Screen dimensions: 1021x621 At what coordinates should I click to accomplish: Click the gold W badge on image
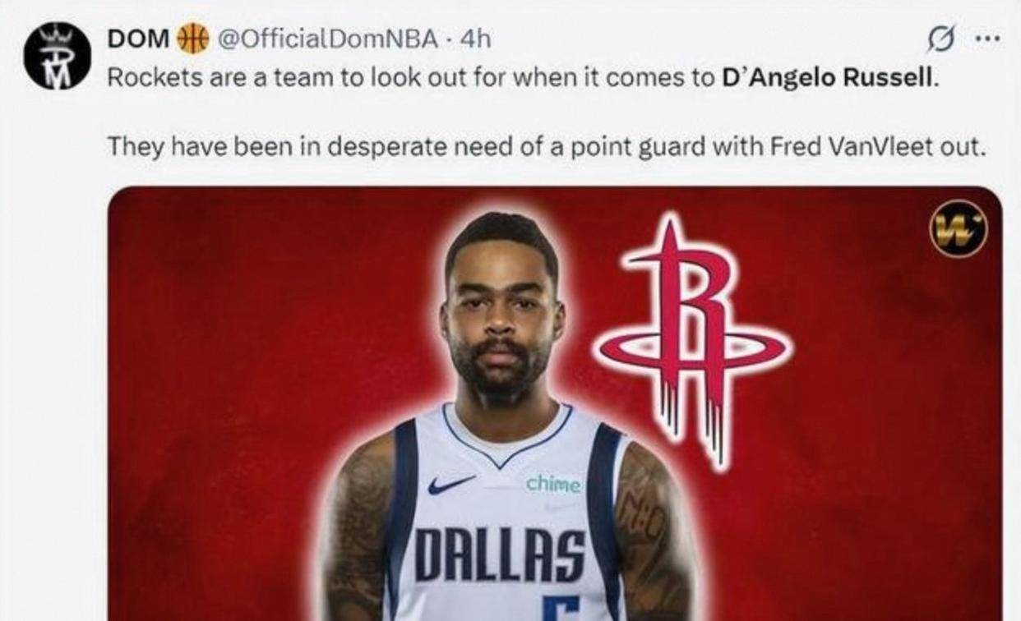[x=958, y=229]
